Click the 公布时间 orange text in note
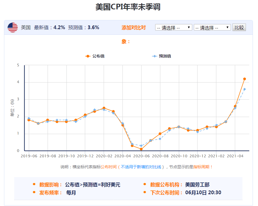This screenshot has width=258, height=206. click(109, 167)
